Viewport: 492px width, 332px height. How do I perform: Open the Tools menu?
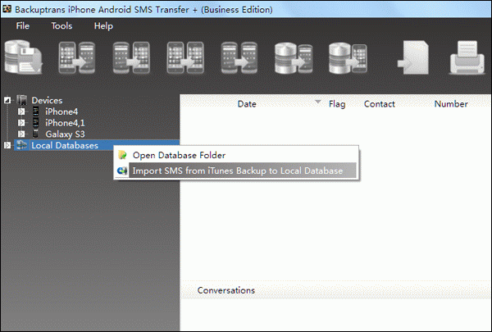click(61, 25)
